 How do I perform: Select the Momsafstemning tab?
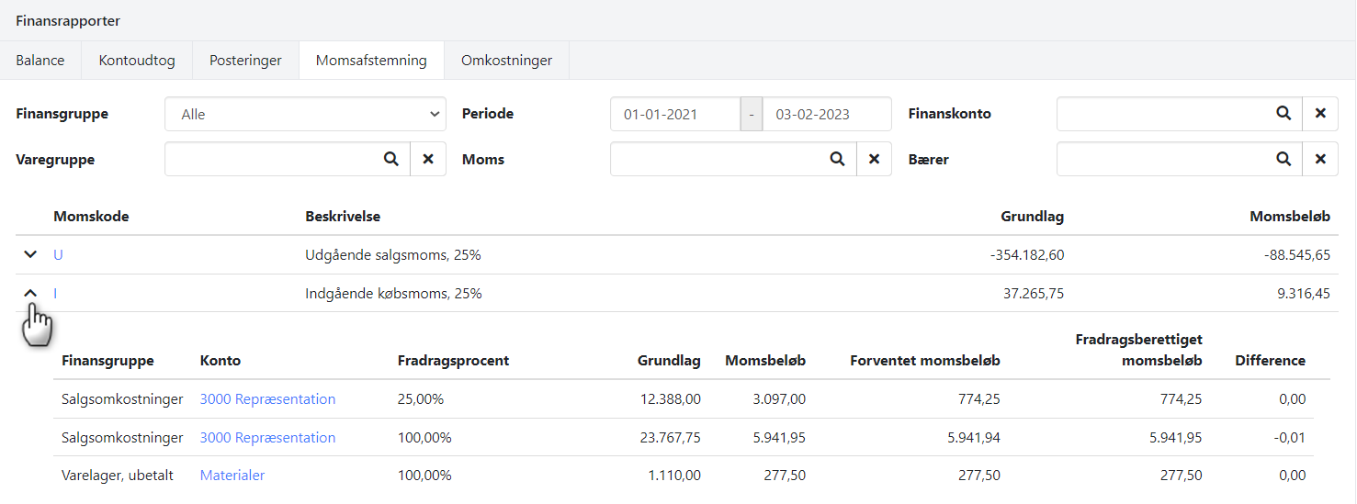(371, 61)
